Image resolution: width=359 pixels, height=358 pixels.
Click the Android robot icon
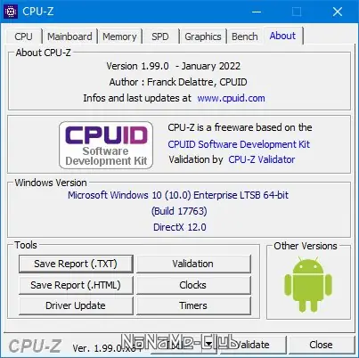(x=308, y=284)
